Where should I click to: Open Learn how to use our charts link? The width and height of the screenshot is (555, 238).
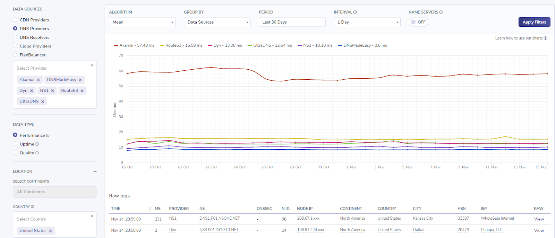(x=521, y=38)
